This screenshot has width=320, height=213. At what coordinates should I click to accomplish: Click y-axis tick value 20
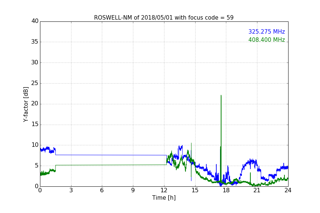(x=35, y=104)
